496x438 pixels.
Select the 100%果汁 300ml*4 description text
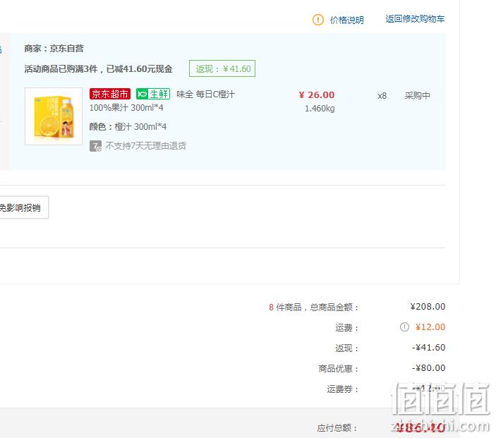(x=126, y=108)
